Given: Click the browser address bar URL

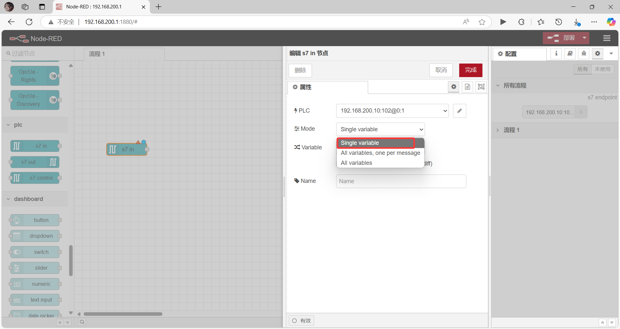Looking at the screenshot, I should coord(111,22).
